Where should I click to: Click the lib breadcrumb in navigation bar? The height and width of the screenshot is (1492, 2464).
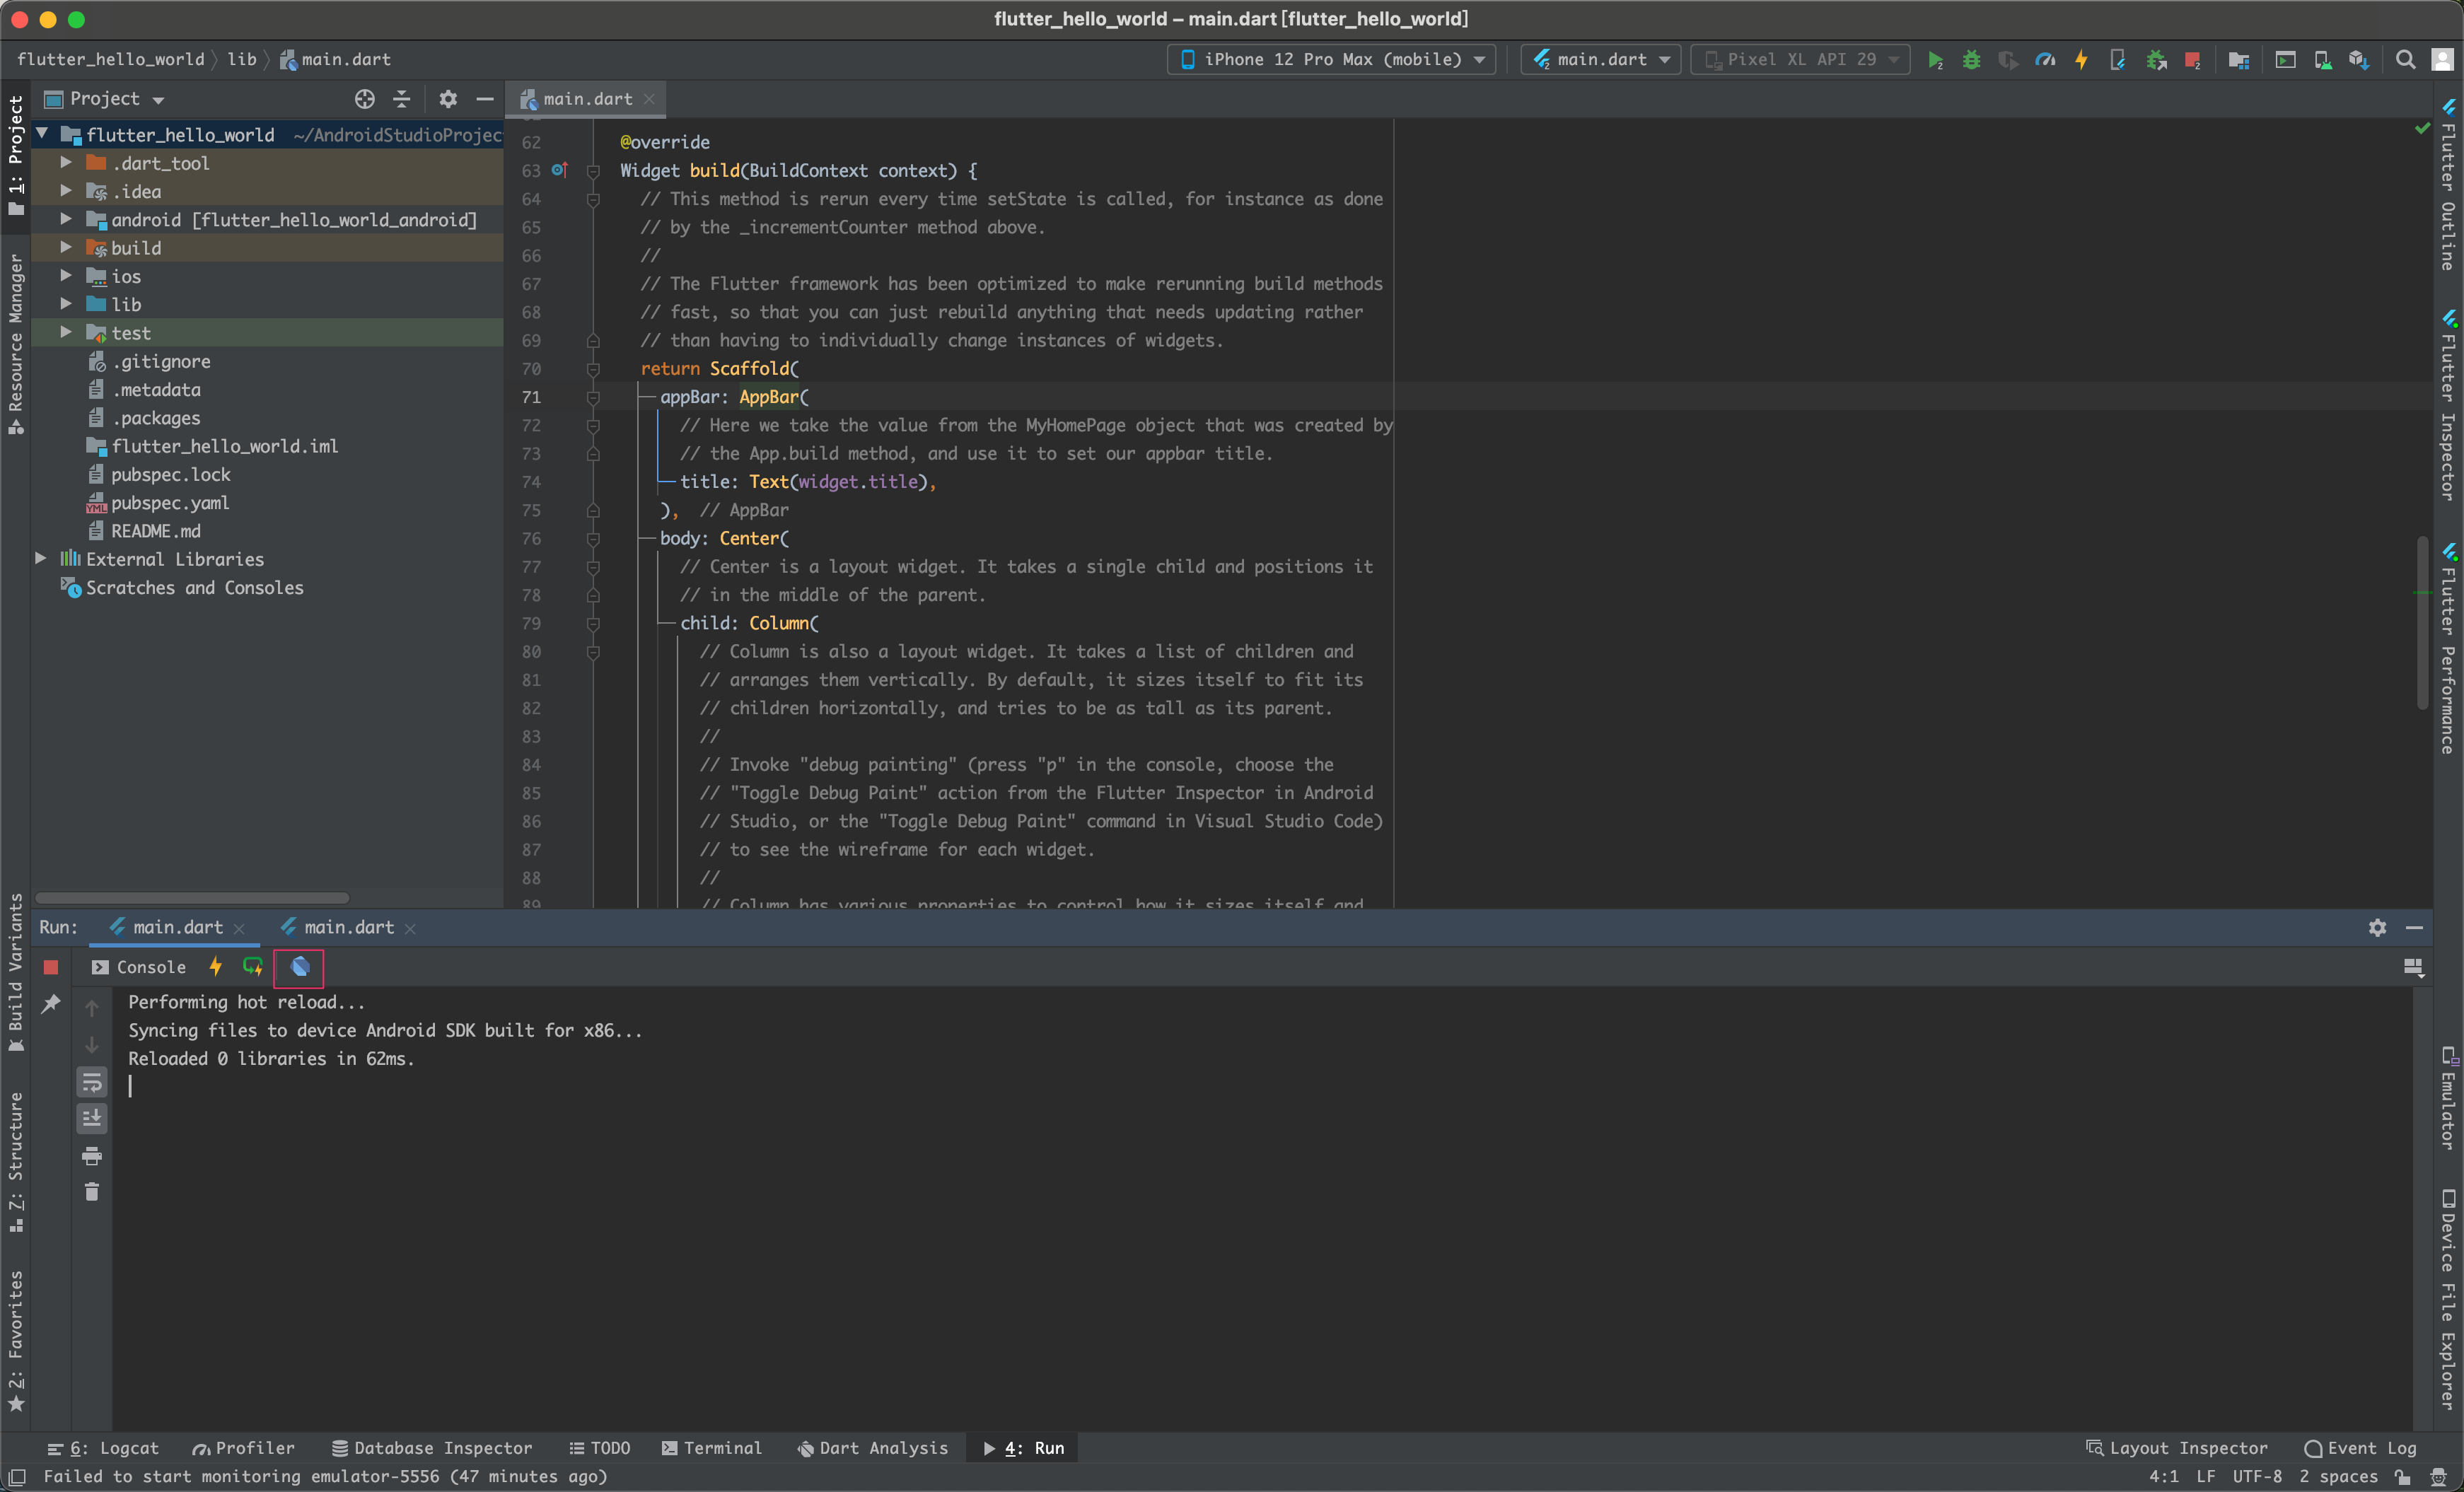pos(241,60)
